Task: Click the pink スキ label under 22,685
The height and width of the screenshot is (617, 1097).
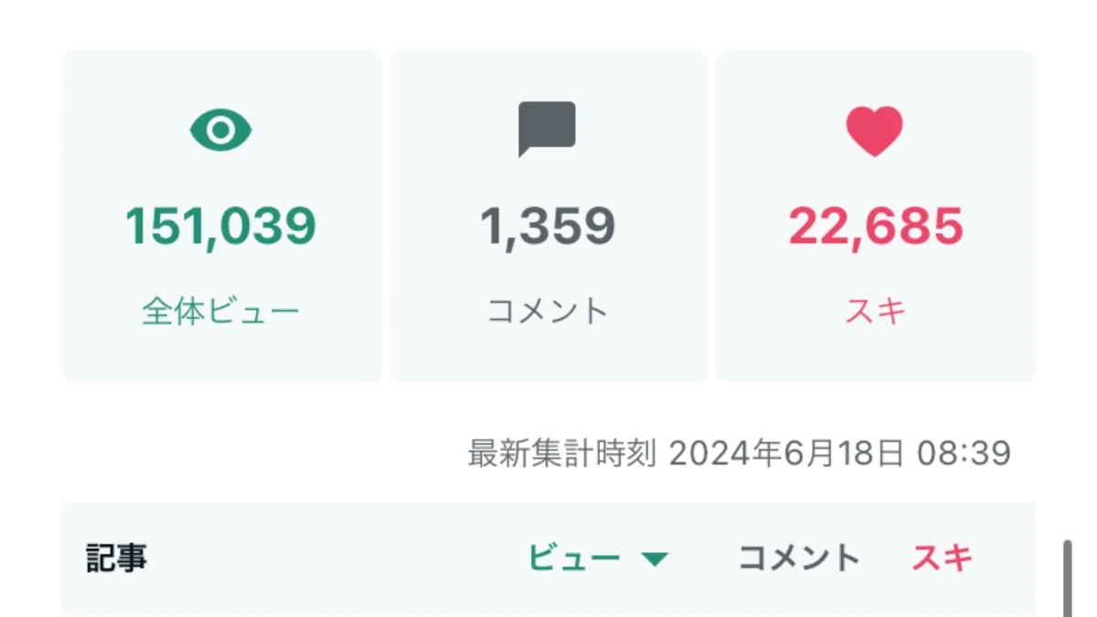Action: 876,312
